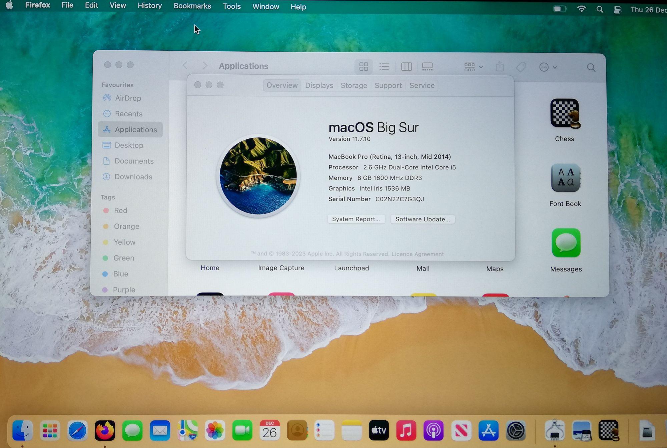Image resolution: width=667 pixels, height=448 pixels.
Task: Go back in Finder window
Action: (x=185, y=66)
